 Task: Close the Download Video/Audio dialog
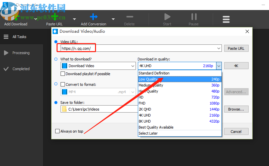tap(247, 31)
